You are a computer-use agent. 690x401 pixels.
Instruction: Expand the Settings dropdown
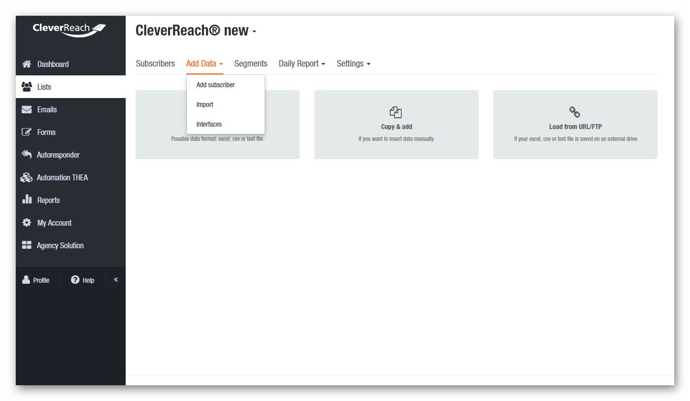pyautogui.click(x=353, y=64)
